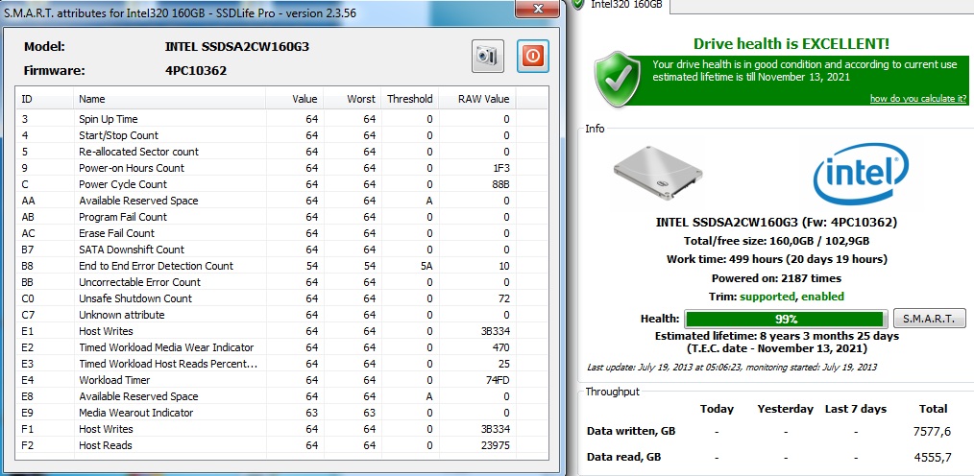Click the T.E.C. date November 13, 2021 text

[777, 348]
